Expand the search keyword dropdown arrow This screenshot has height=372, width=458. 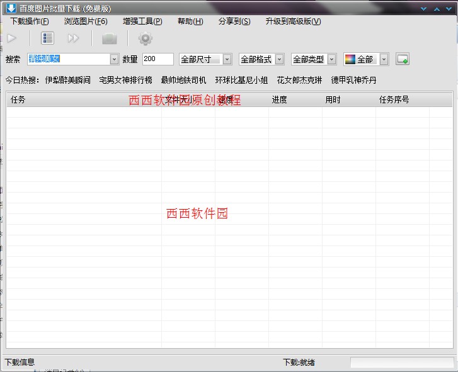click(x=114, y=59)
